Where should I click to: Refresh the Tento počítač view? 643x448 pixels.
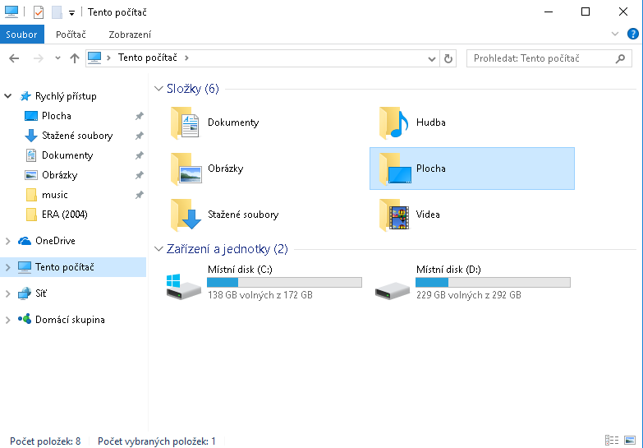(448, 58)
